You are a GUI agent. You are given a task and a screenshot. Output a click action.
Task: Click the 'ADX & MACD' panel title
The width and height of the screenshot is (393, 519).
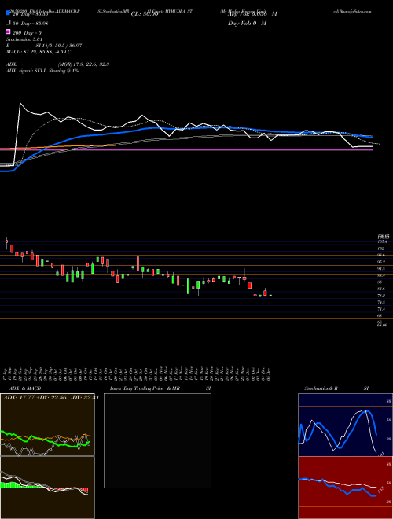25,388
